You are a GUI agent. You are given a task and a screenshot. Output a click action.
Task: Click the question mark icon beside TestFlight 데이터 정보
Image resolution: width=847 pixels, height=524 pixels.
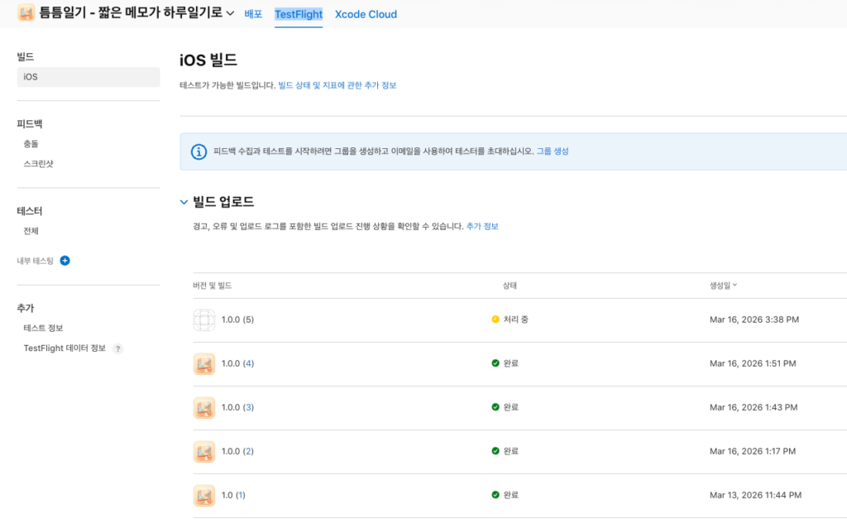click(x=117, y=349)
